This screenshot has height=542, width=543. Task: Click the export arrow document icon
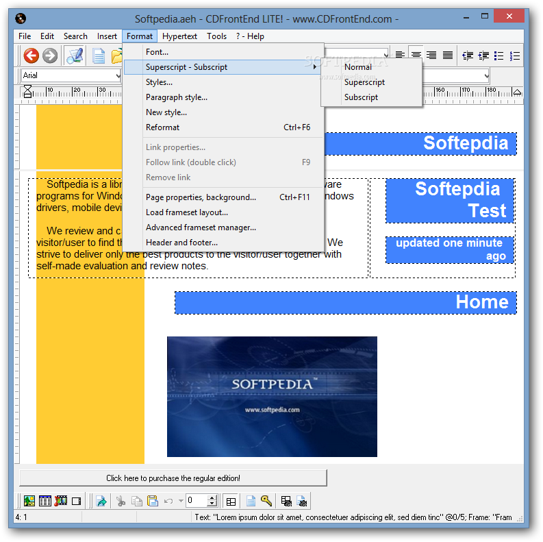tap(101, 501)
